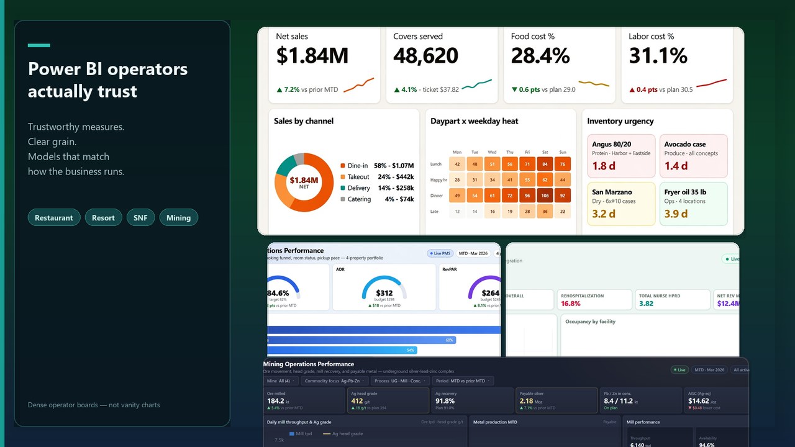Select the Restaurant pill

54,217
